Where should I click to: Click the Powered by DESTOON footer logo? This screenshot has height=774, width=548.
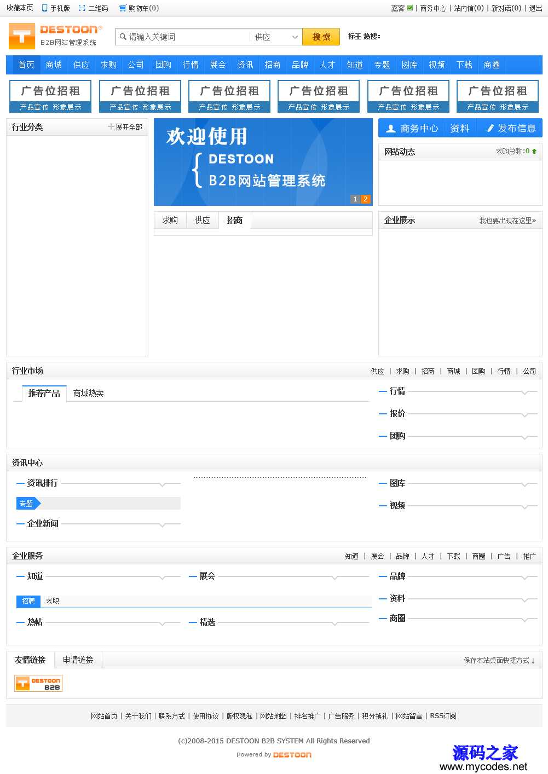tap(292, 755)
